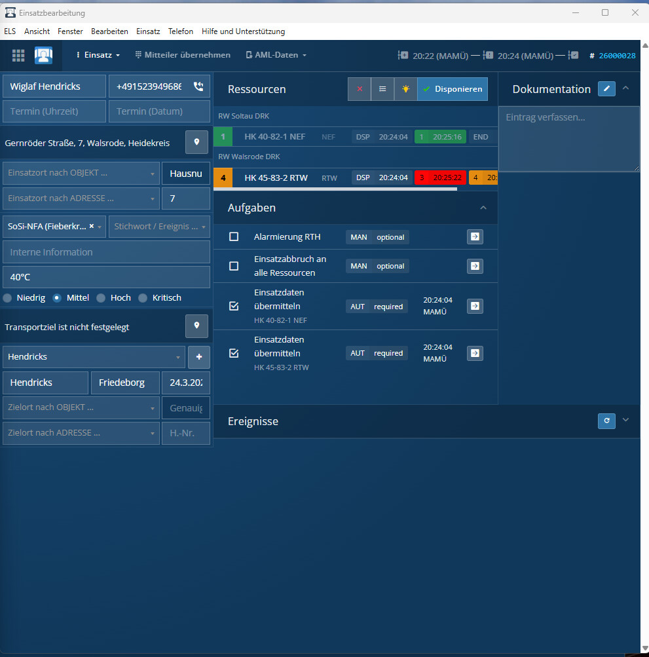Check Einsatzabbruch an alle Ressourcen box
The height and width of the screenshot is (657, 649).
234,266
